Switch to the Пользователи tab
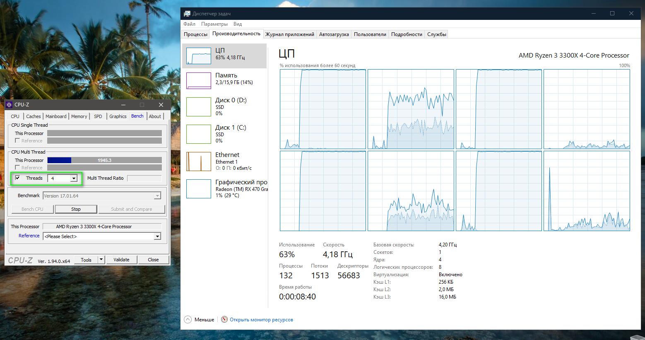The image size is (645, 340). coord(370,34)
